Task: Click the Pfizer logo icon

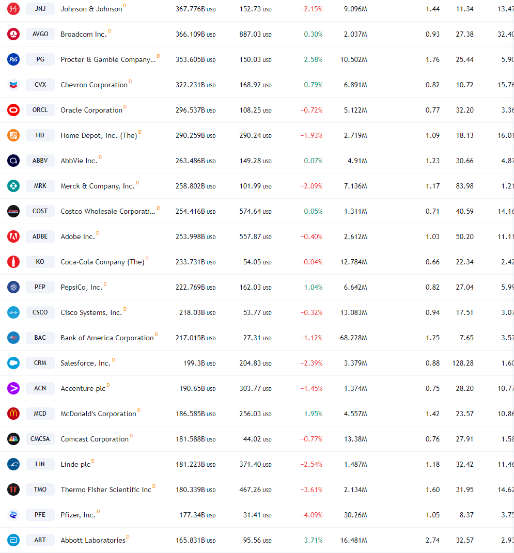Action: point(13,515)
